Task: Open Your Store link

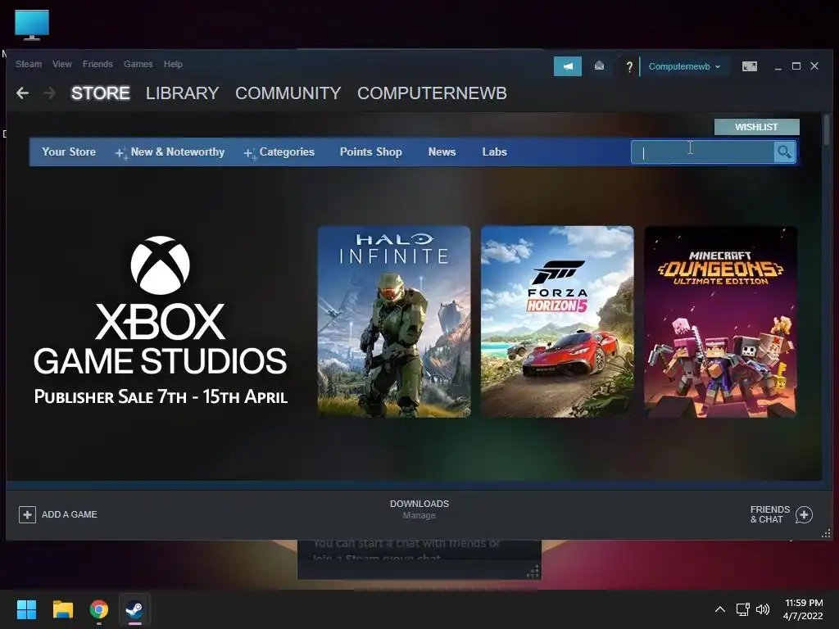Action: click(x=69, y=152)
